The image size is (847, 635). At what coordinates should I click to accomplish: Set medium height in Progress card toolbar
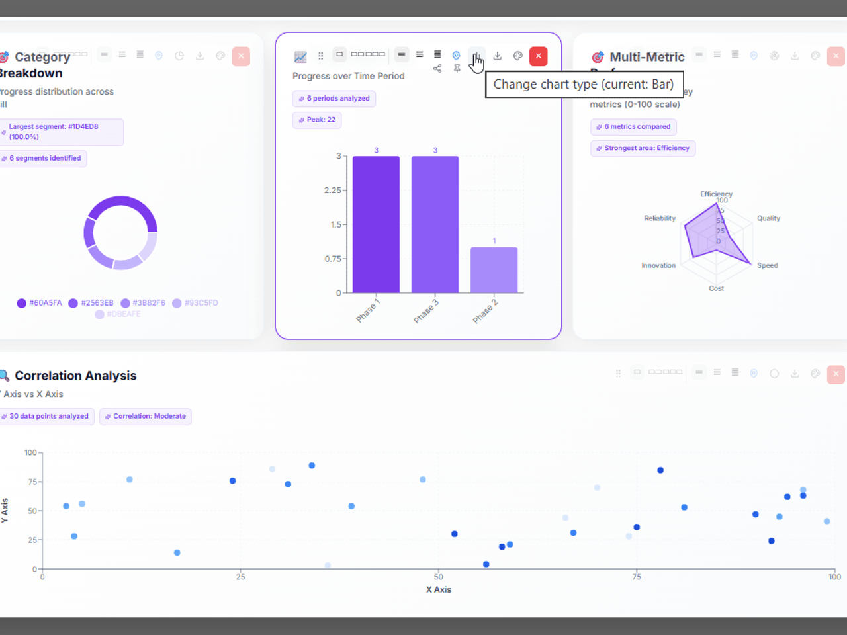[x=420, y=54]
